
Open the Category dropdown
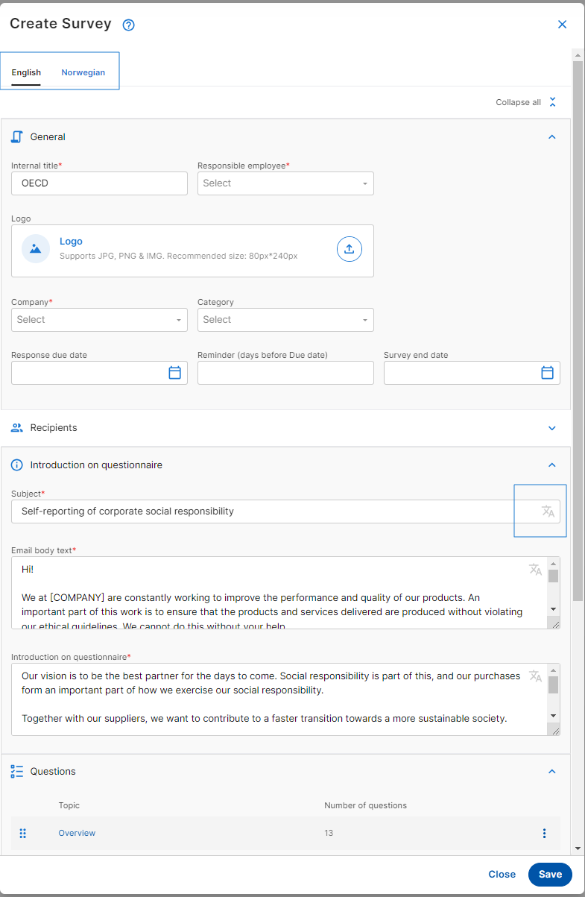pyautogui.click(x=285, y=320)
